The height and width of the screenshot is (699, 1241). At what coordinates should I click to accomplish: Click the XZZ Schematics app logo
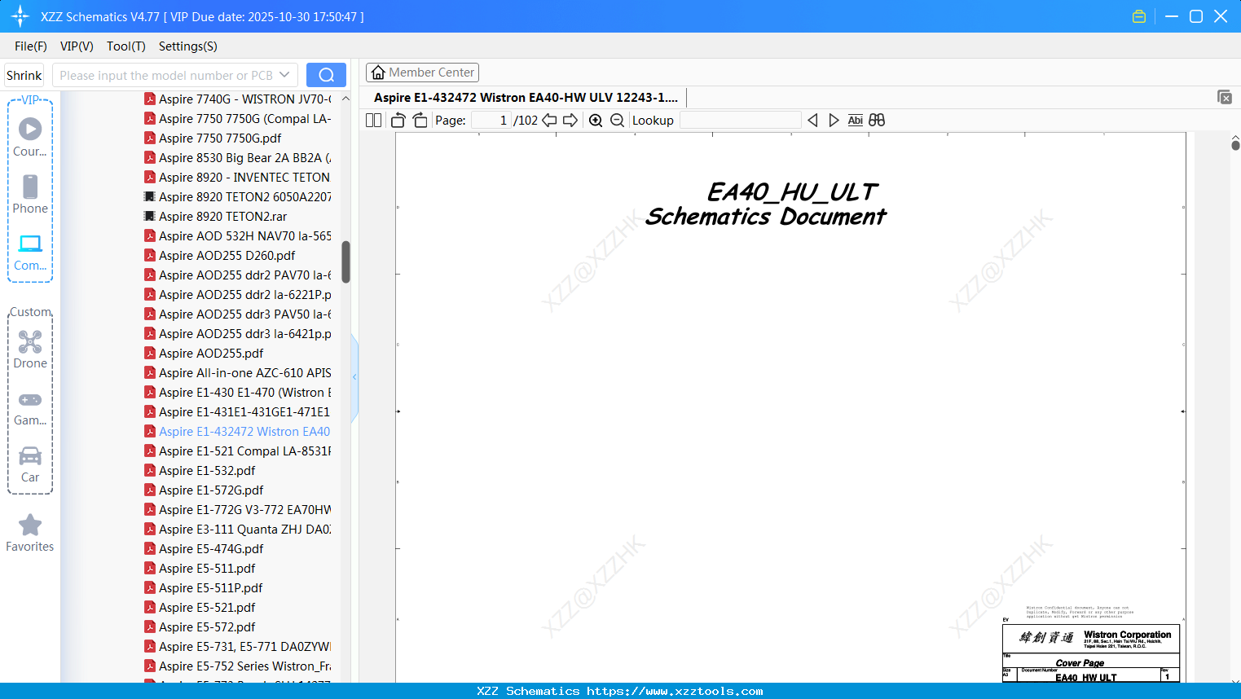click(20, 16)
